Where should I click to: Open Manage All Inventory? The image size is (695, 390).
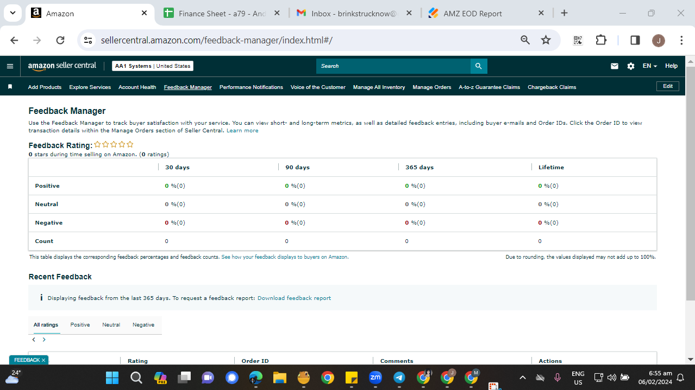[379, 87]
